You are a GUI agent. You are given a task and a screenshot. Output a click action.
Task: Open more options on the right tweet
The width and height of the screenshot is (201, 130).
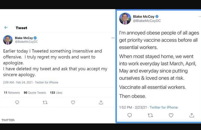(x=199, y=16)
